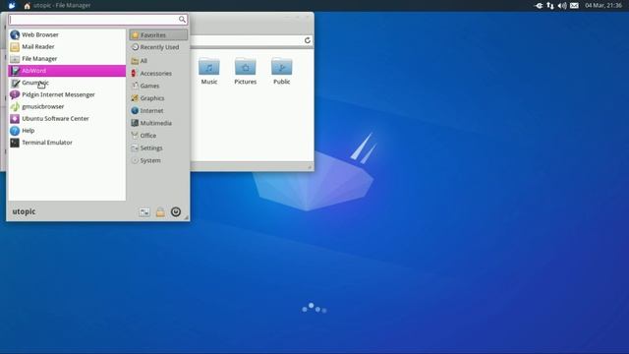Open the messaging envelope indicator

click(x=574, y=6)
